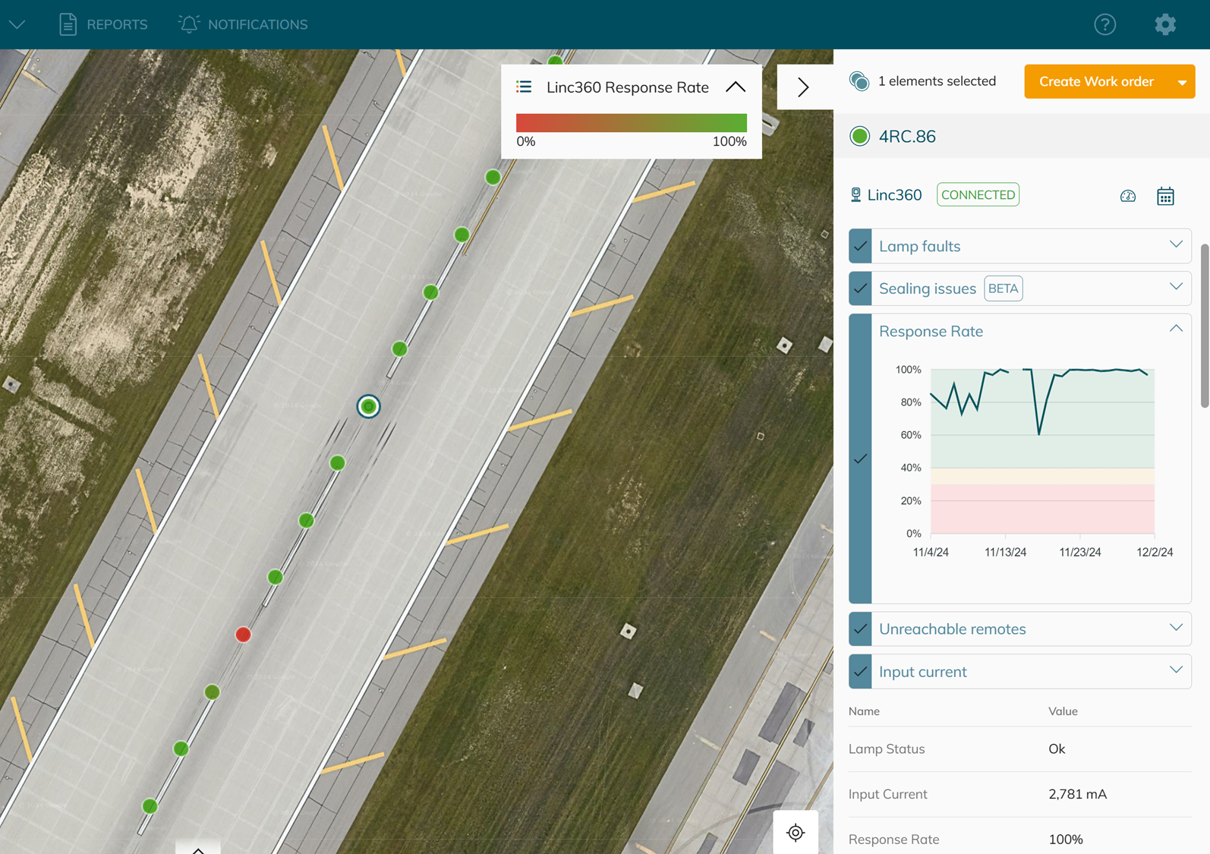Open the calendar date picker icon
This screenshot has height=854, width=1210.
1164,196
